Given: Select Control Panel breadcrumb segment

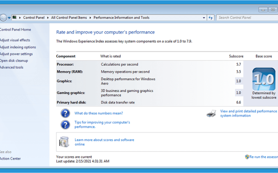Looking at the screenshot, I should point(34,18).
